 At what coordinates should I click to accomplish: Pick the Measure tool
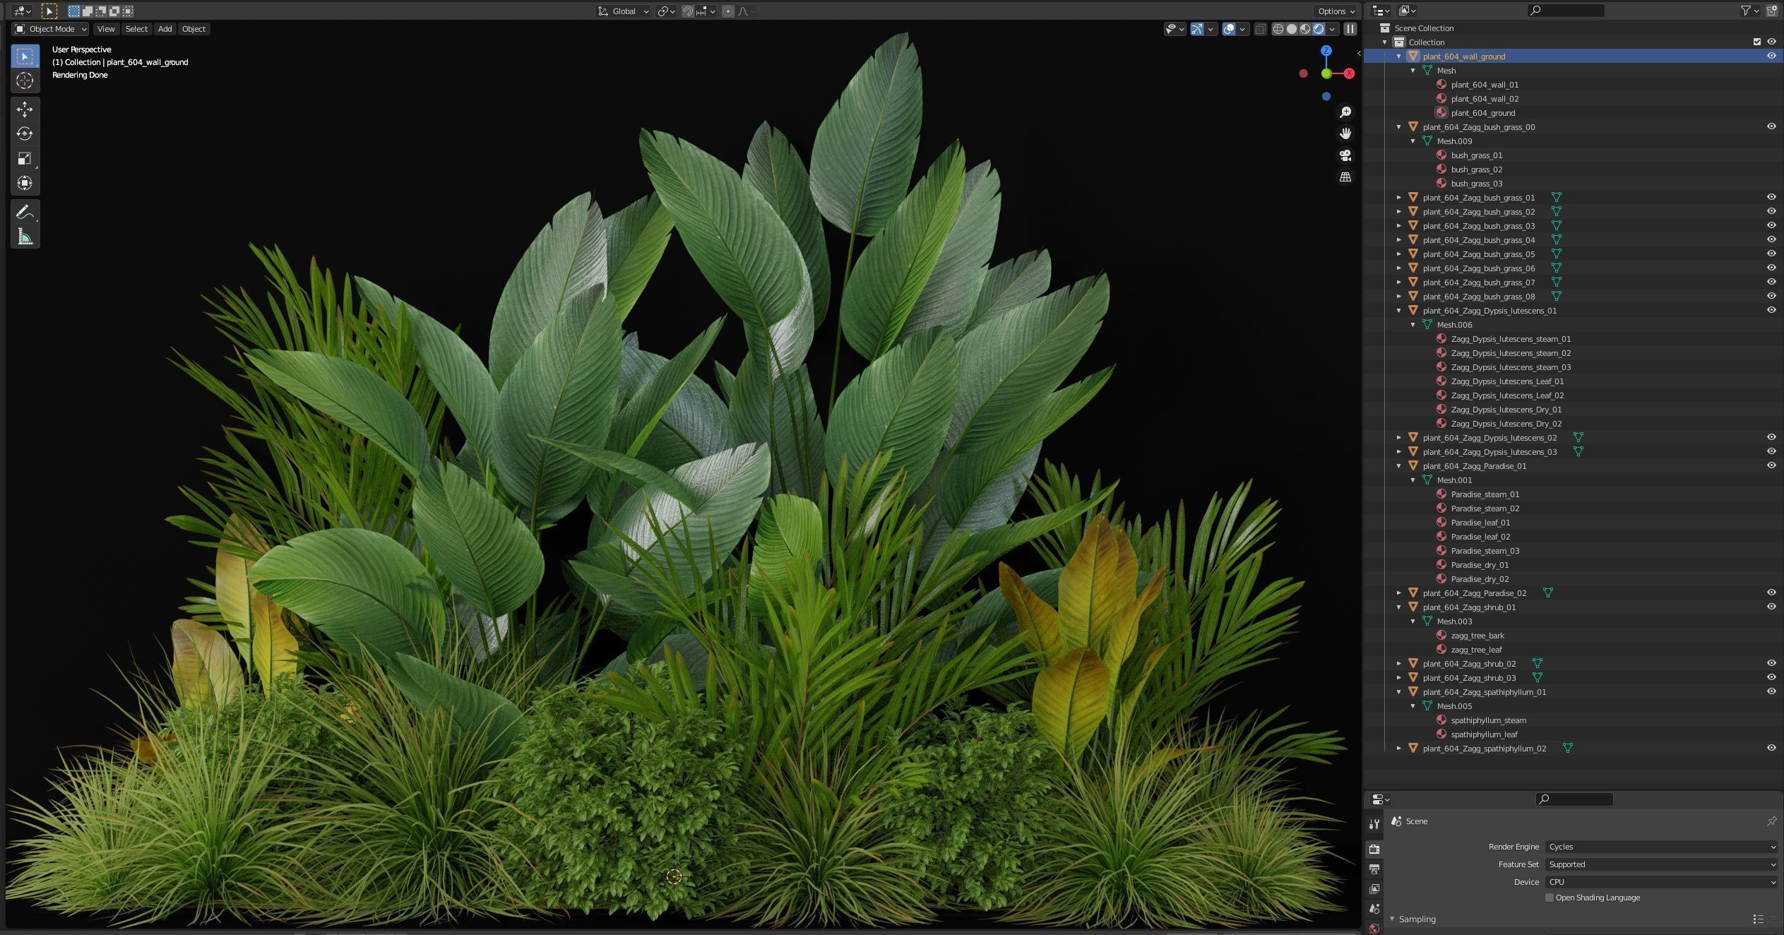click(25, 237)
